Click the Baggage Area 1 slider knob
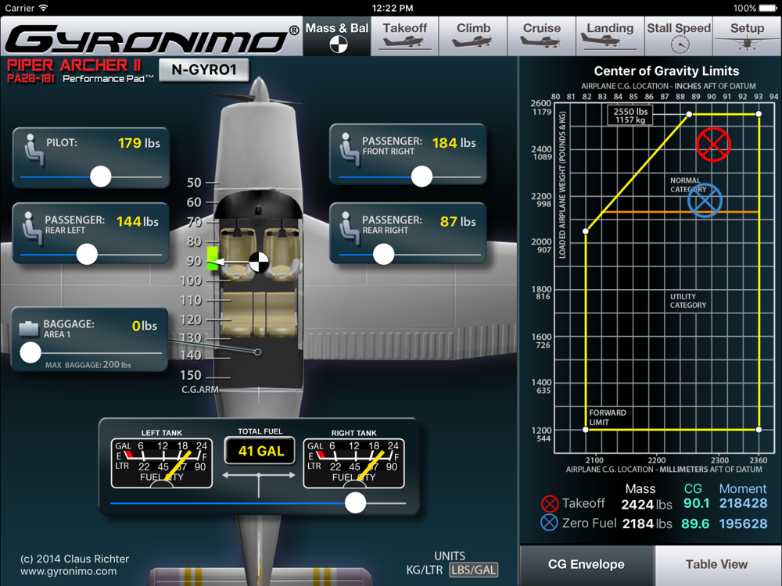Screen dimensions: 782x586 point(30,352)
